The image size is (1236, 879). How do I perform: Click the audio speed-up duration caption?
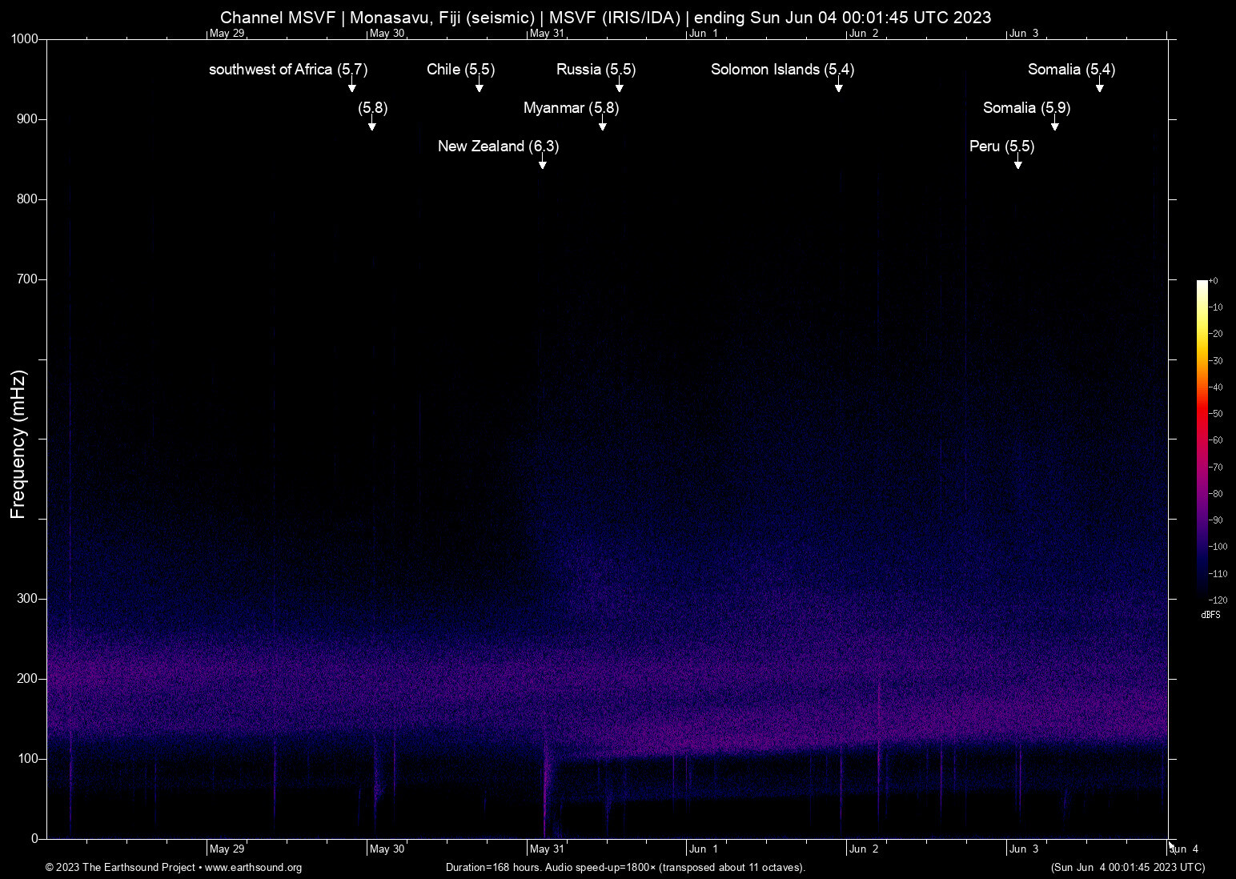tap(625, 867)
